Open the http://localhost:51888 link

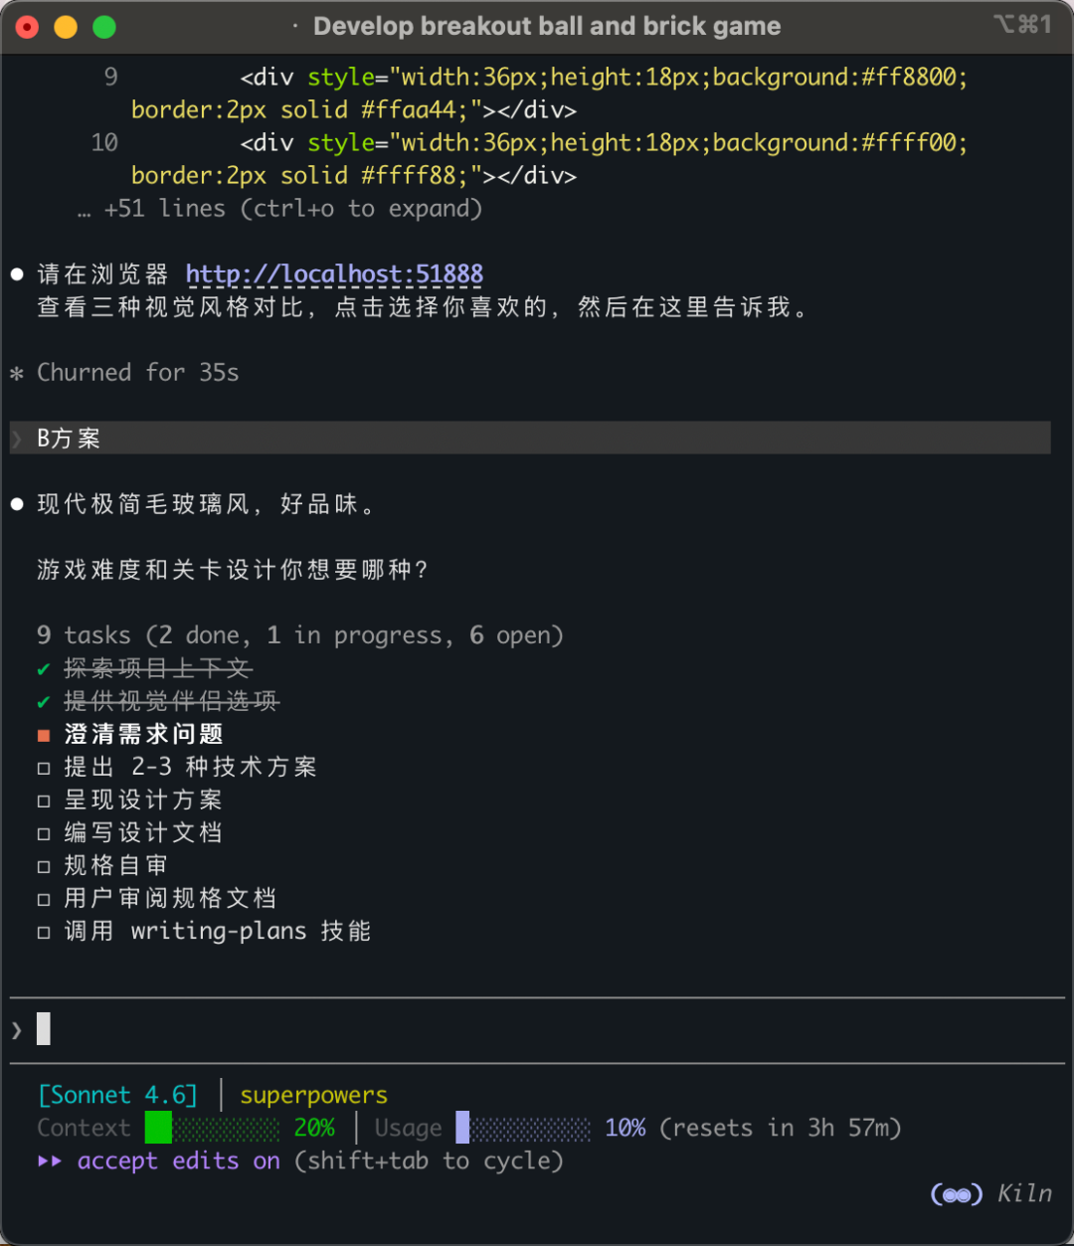click(x=334, y=274)
